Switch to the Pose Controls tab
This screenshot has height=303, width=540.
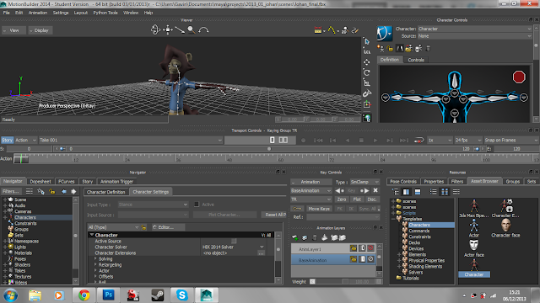(403, 182)
